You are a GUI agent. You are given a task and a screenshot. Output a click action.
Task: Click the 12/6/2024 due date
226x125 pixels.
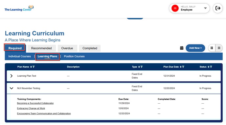tap(124, 109)
